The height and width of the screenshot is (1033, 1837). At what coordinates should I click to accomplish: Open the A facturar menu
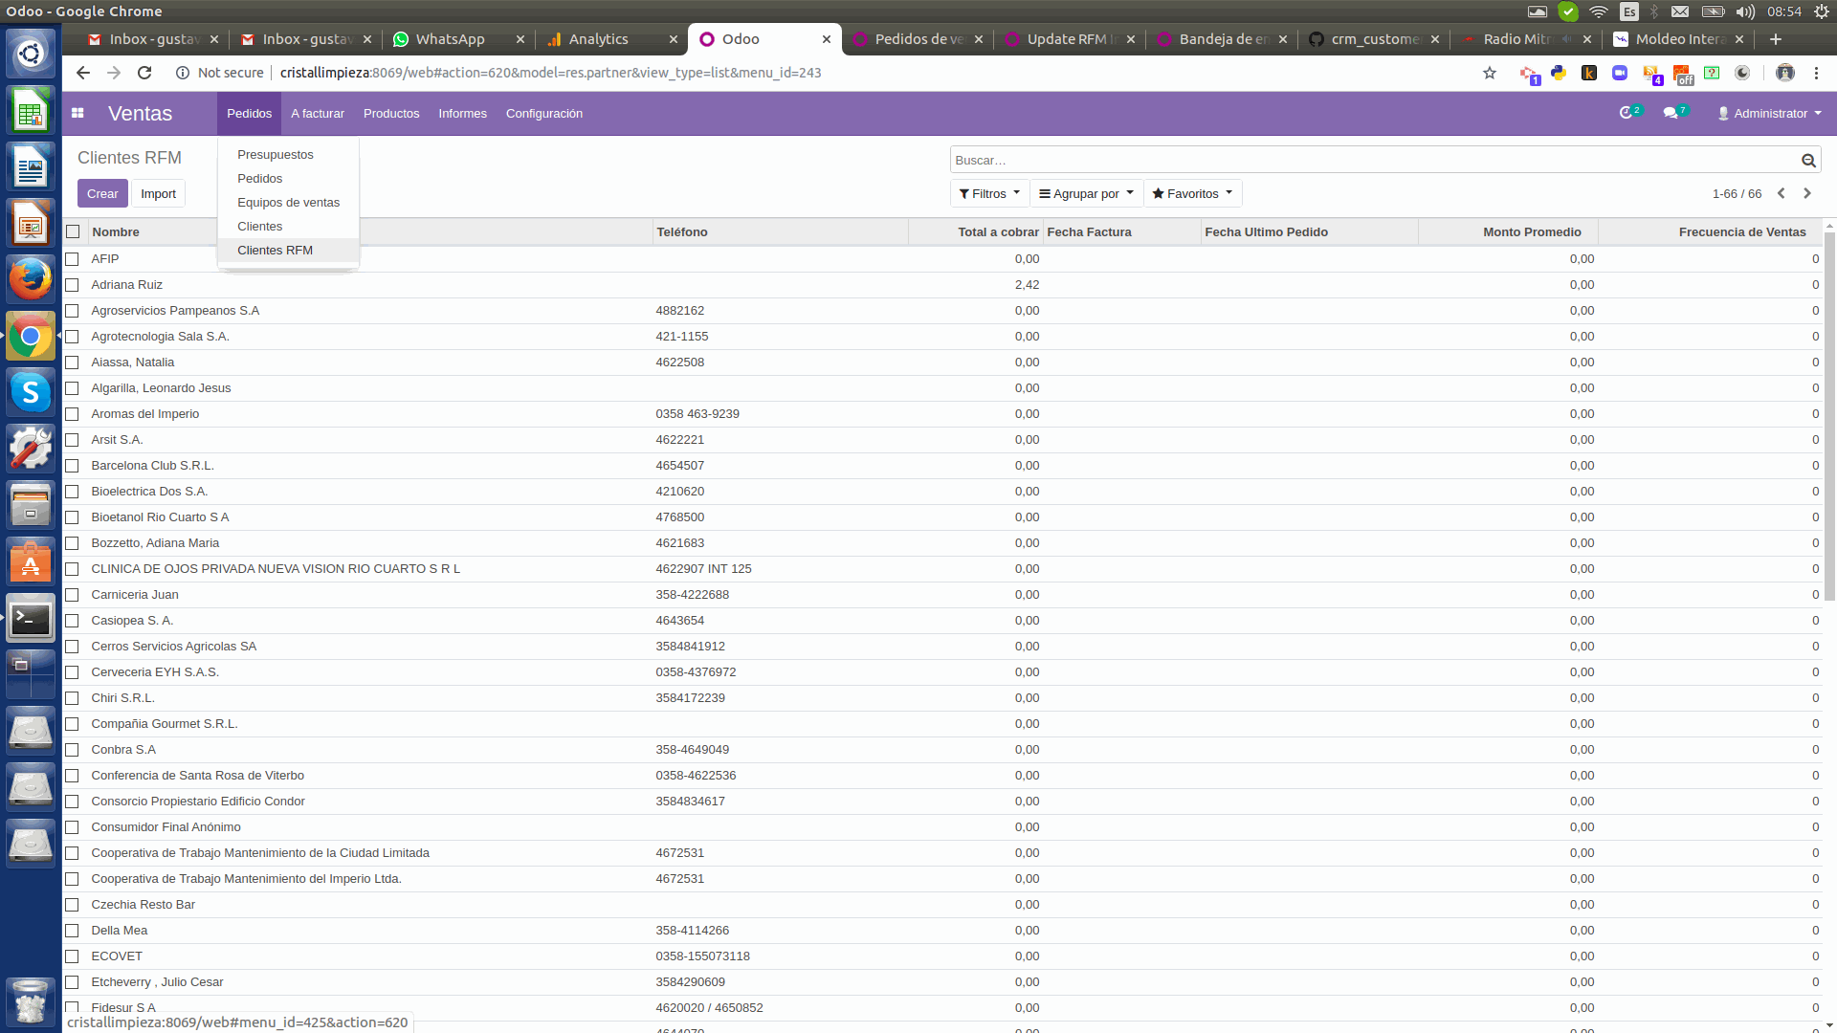(318, 113)
